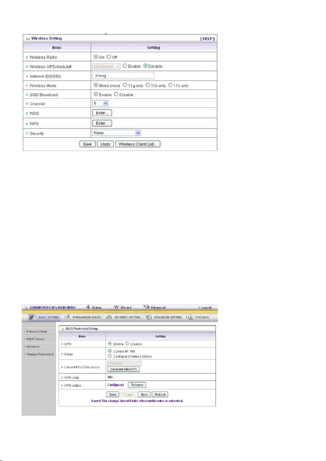Click the Basic Setting tab icon
Viewport: 326px width, 461px height.
[33, 317]
